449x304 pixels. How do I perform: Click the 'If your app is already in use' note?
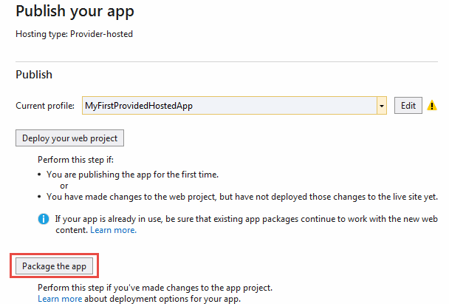(x=244, y=219)
